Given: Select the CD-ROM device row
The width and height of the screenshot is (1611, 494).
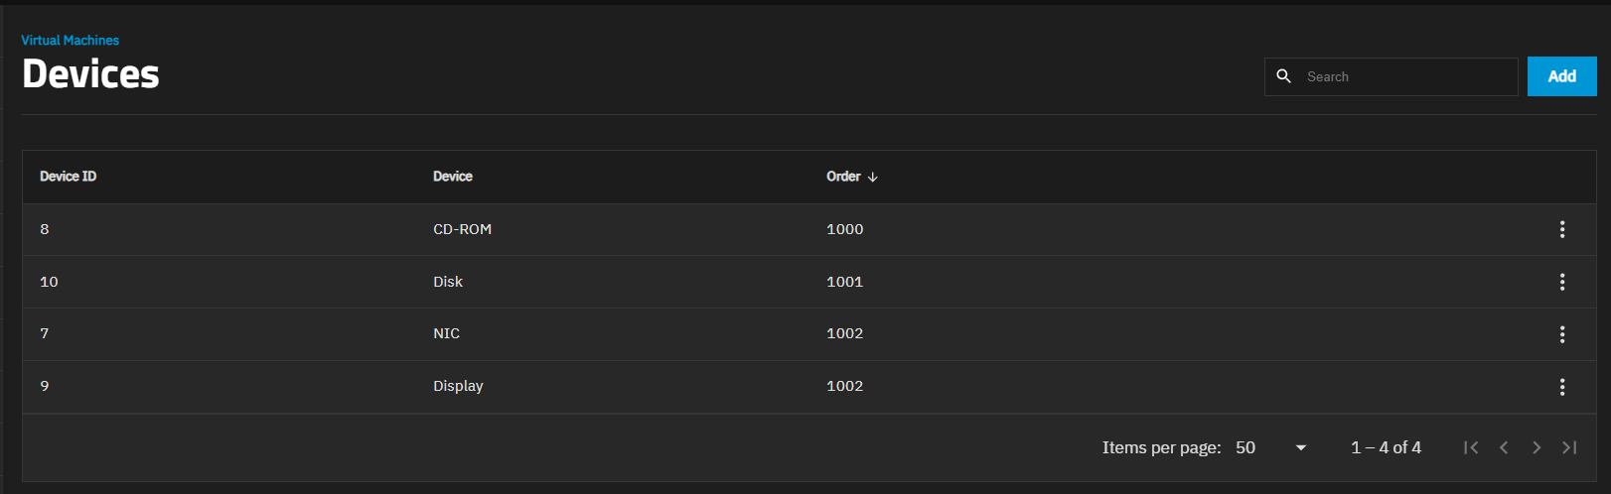Looking at the screenshot, I should [x=462, y=229].
